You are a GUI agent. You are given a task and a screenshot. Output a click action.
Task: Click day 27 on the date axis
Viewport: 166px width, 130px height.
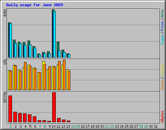[136, 126]
